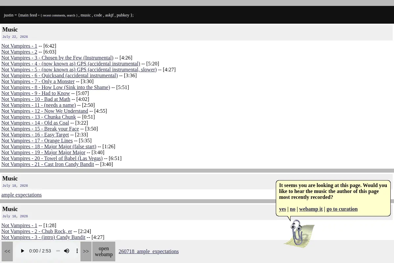This screenshot has height=263, width=394.
Task: Play Not Vampires - 13 - Chunka Chunk
Action: 38,117
